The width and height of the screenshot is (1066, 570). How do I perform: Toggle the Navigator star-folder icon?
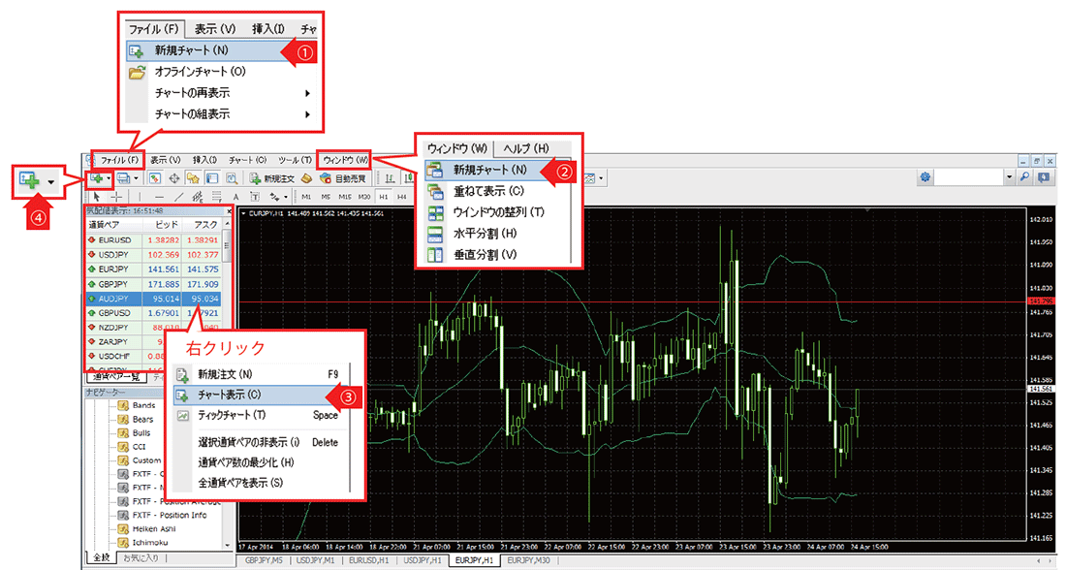point(193,178)
